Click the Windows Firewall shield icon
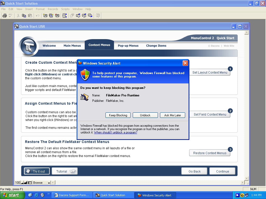Image resolution: width=266 pixels, height=199 pixels. (85, 75)
